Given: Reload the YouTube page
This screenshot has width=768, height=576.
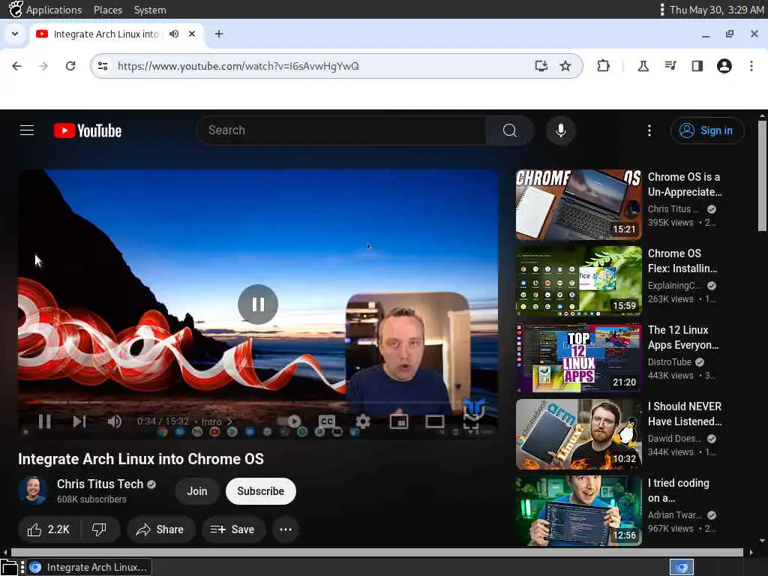Looking at the screenshot, I should (70, 66).
